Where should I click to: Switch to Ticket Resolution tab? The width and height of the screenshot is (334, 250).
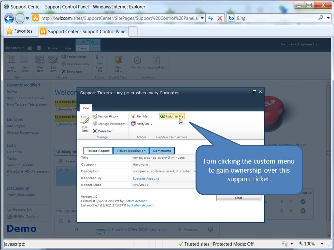coord(131,151)
